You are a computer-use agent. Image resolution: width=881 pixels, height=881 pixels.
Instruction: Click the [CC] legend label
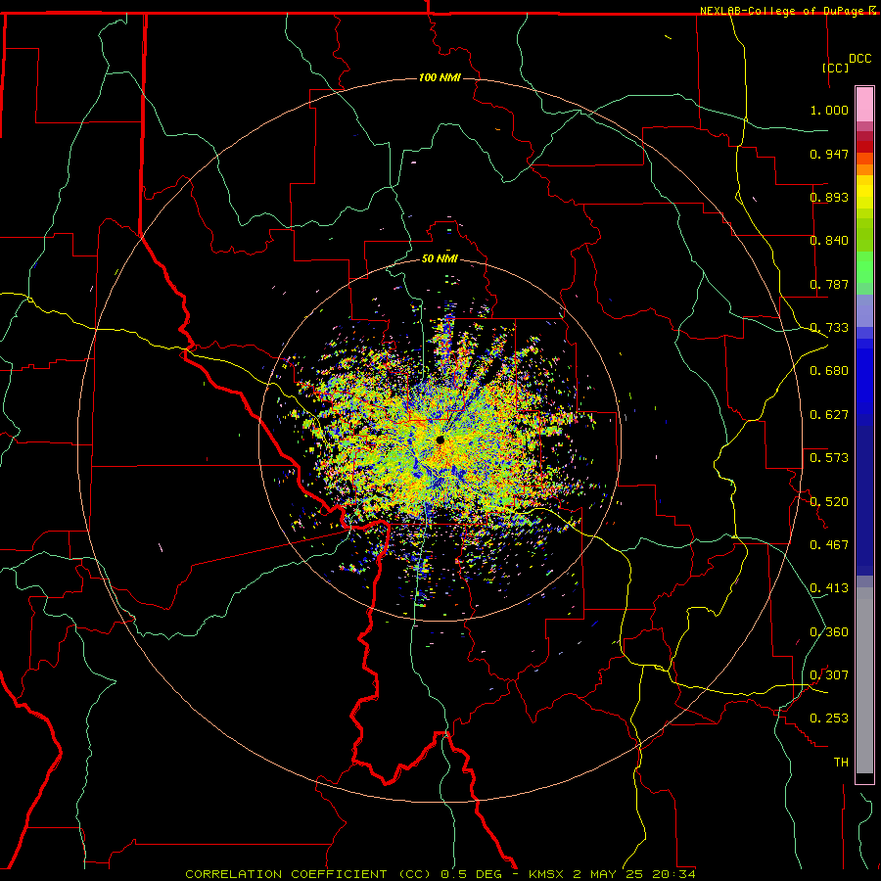[x=835, y=68]
